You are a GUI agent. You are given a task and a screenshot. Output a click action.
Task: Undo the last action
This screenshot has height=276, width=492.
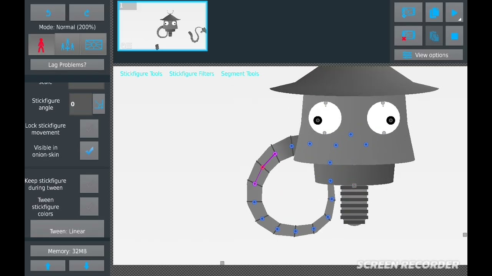[x=48, y=13]
